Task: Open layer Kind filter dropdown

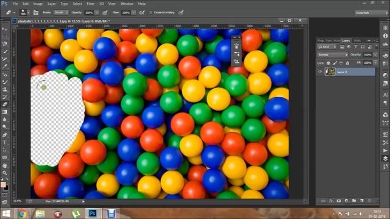Action: click(x=327, y=47)
